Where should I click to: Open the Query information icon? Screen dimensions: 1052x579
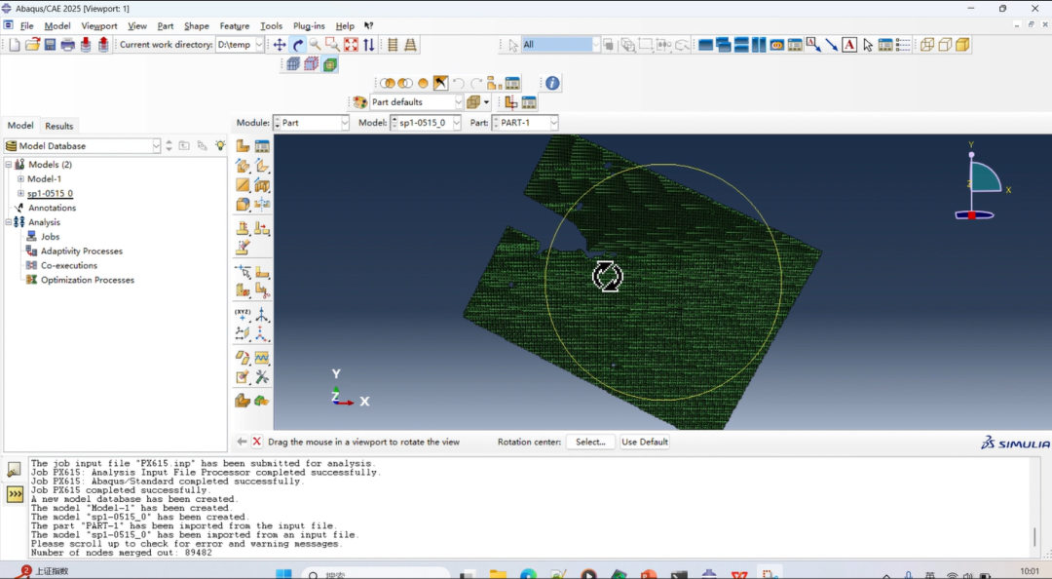[x=552, y=84]
